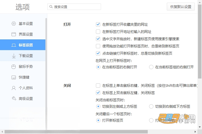Click the vertical scrollbar down arrow
This screenshot has width=202, height=134.
click(200, 127)
